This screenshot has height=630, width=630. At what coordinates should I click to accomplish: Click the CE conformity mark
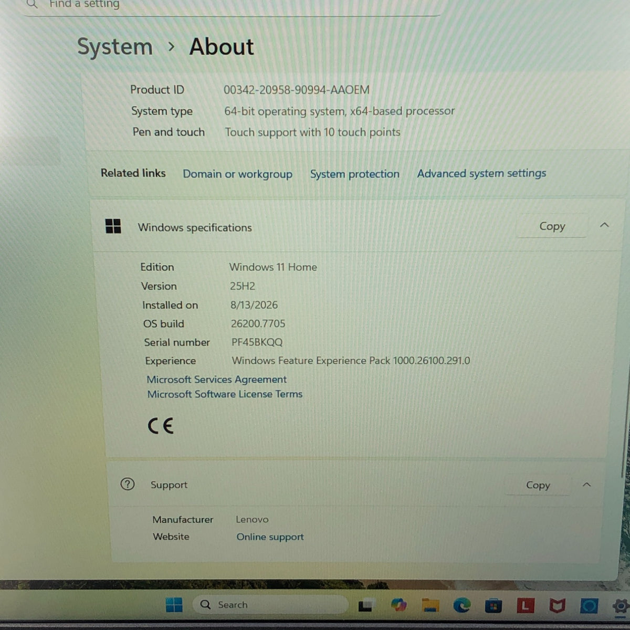point(161,425)
